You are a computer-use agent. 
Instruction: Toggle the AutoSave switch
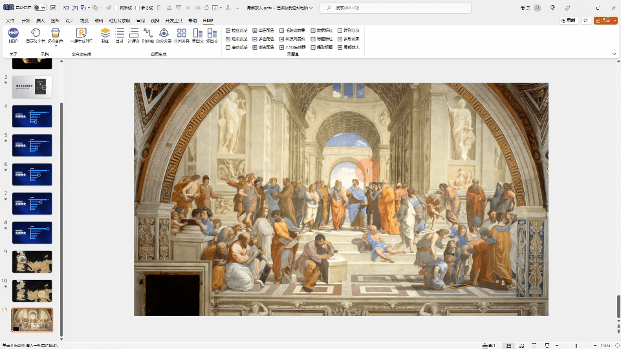tap(39, 8)
